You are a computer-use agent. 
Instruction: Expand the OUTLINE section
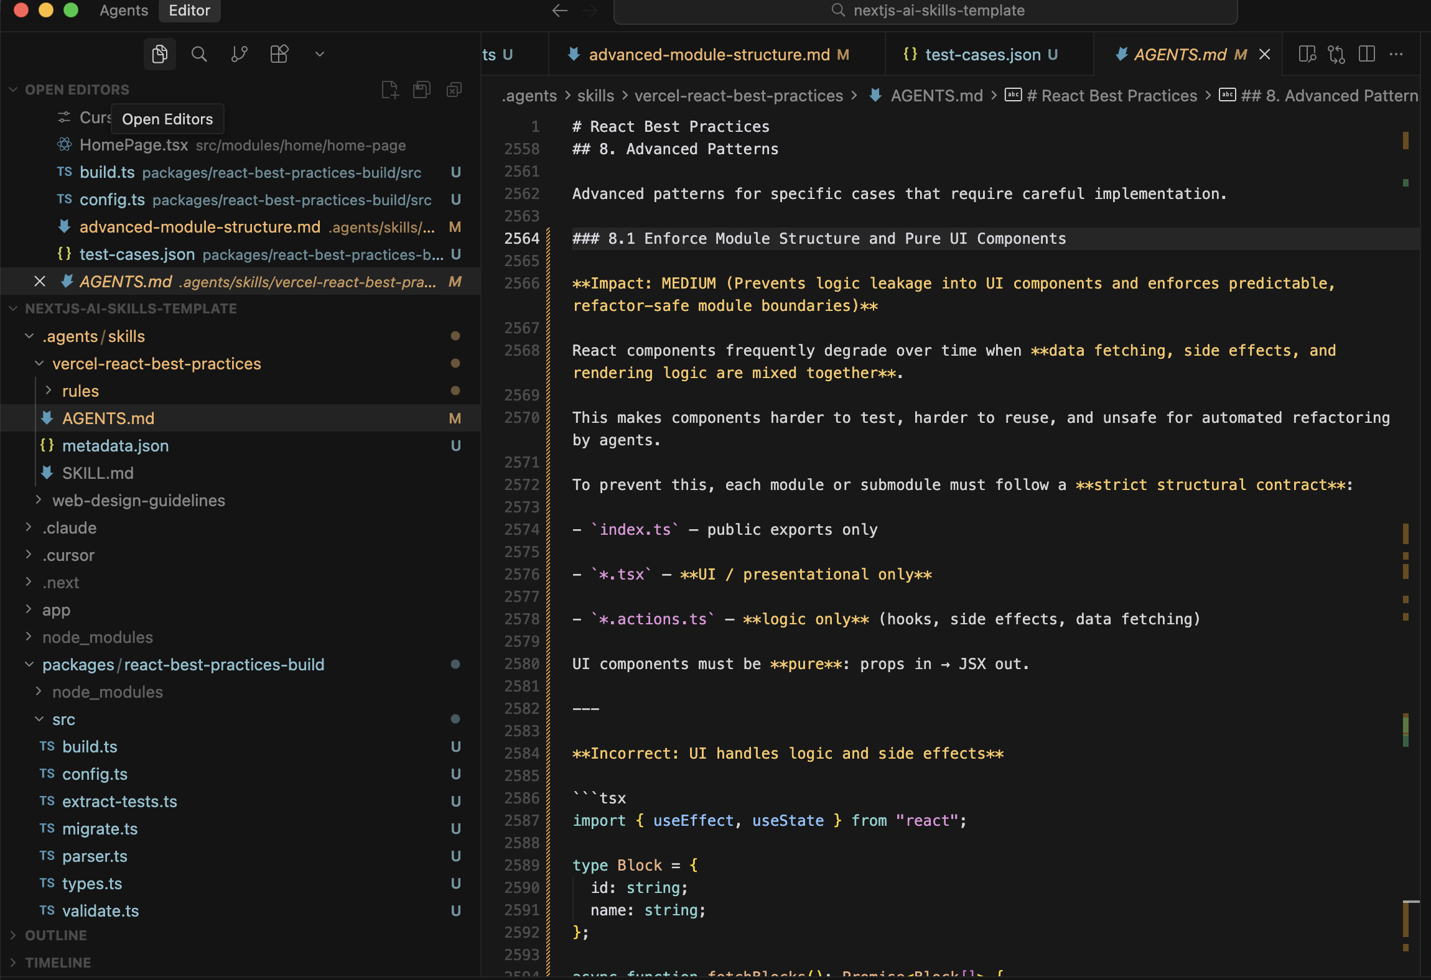[14, 935]
